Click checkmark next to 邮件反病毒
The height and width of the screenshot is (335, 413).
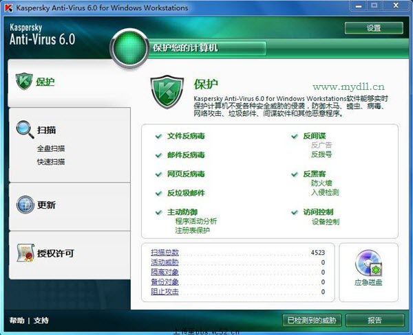coord(158,155)
